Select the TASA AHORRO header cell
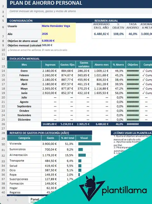This screenshot has width=152, height=204. (x=133, y=26)
